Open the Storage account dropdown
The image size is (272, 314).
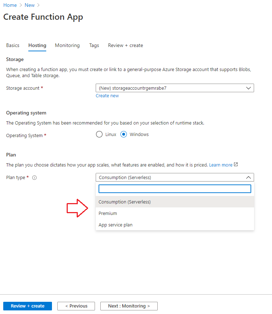point(175,88)
